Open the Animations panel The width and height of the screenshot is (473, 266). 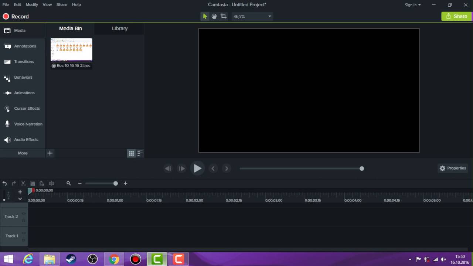(x=23, y=93)
